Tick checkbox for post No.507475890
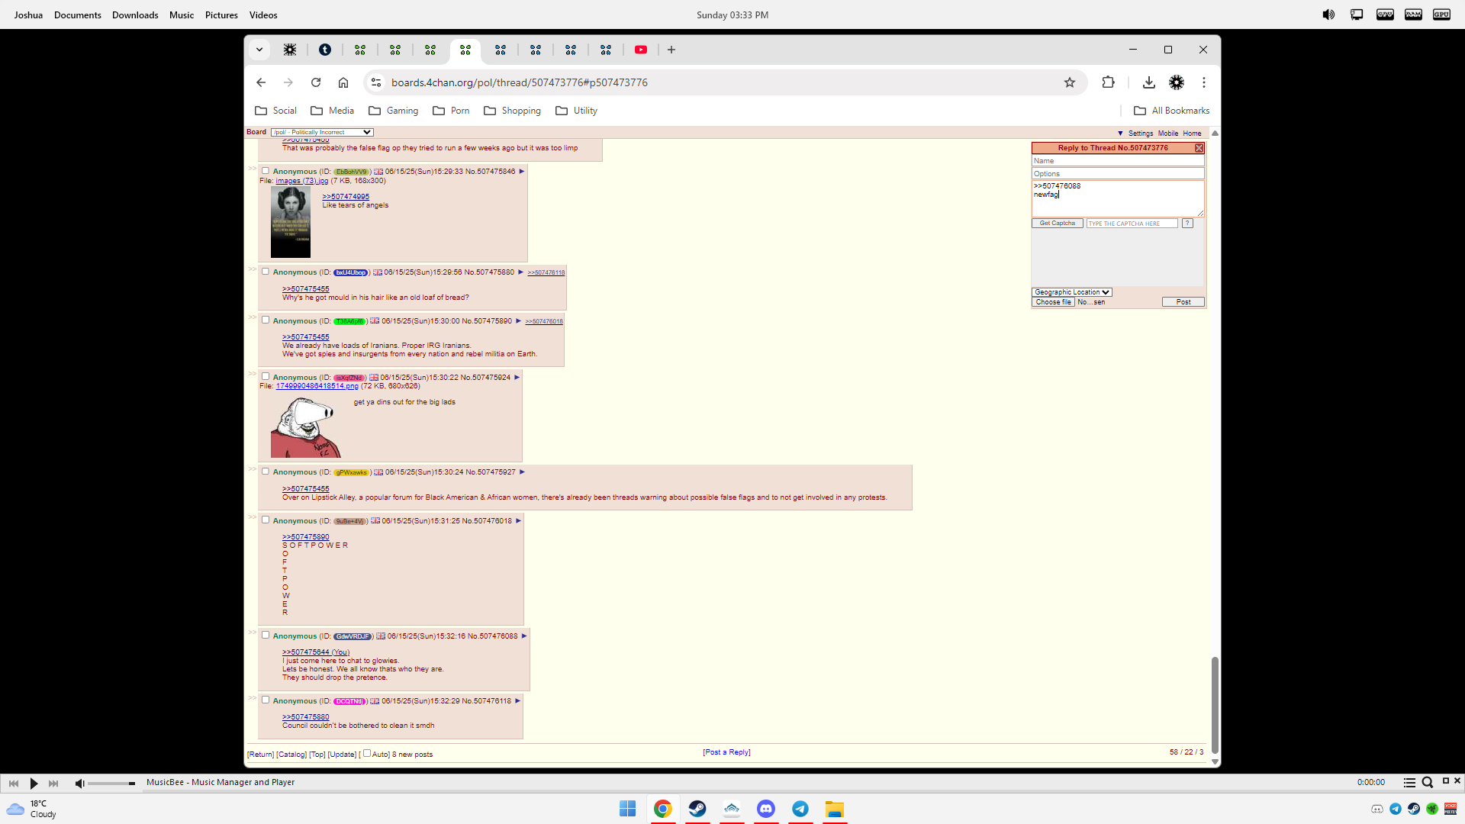The height and width of the screenshot is (824, 1465). click(x=266, y=320)
